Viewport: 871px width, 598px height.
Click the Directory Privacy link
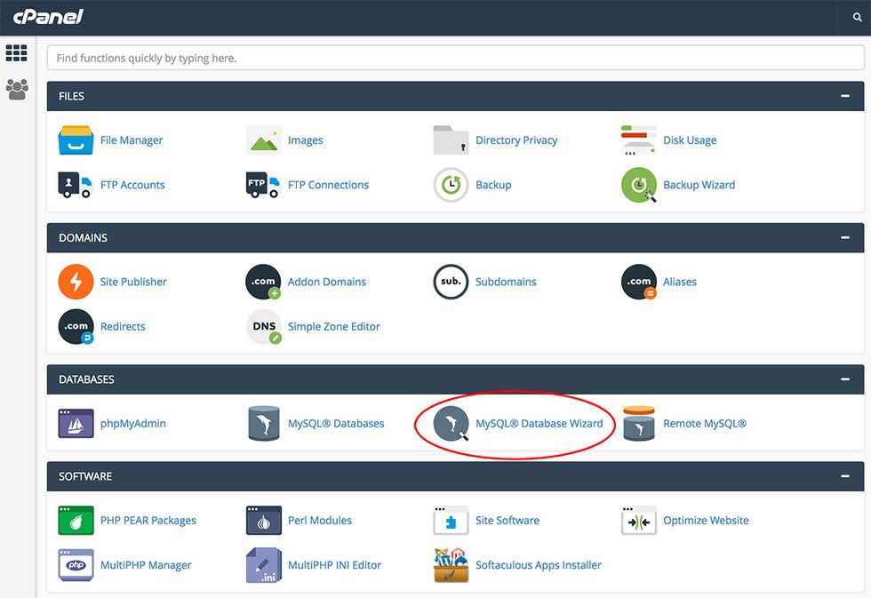[516, 140]
